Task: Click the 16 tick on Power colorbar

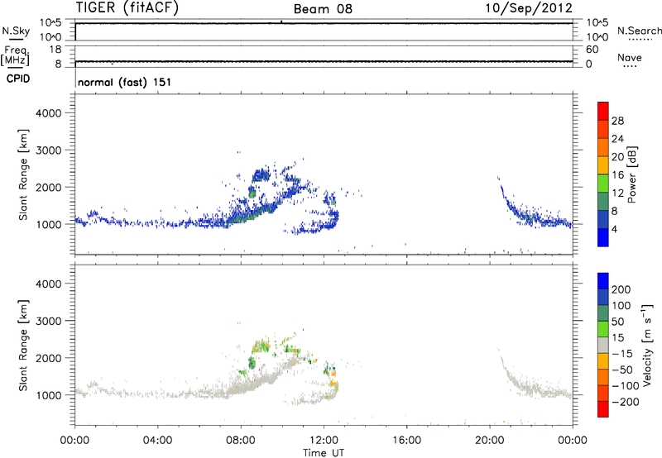Action: pyautogui.click(x=617, y=175)
